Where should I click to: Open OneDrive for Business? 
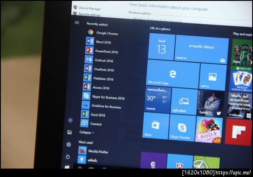pyautogui.click(x=101, y=106)
